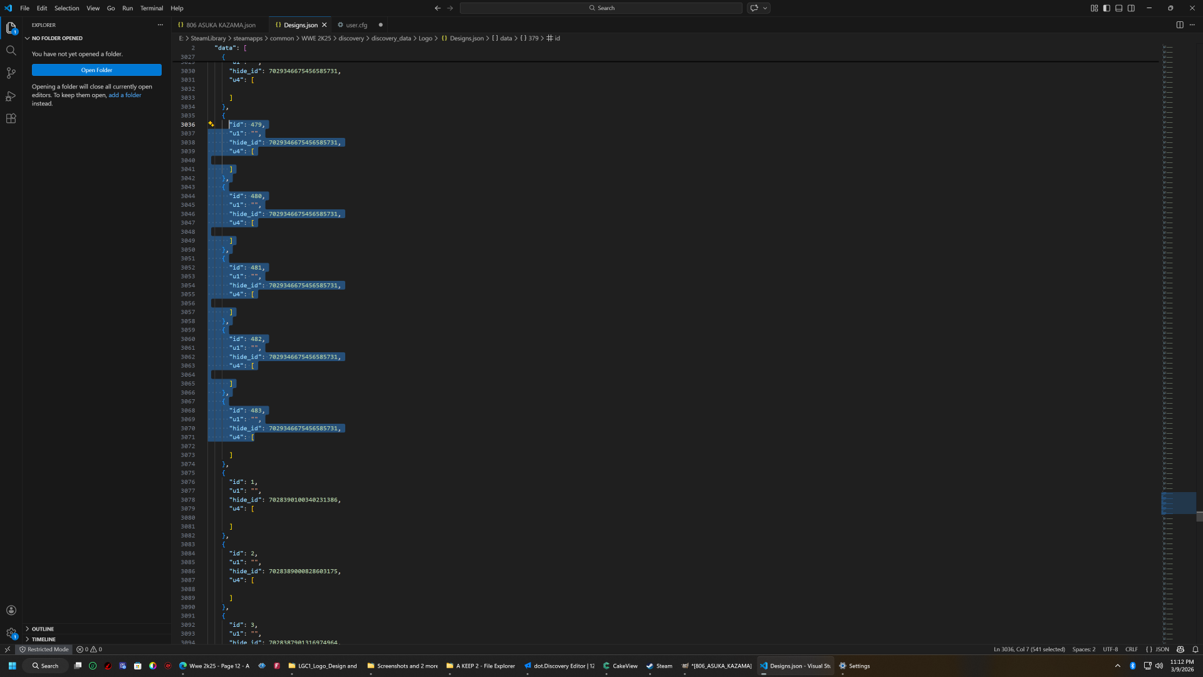
Task: Open the Windows Start button
Action: coord(12,666)
